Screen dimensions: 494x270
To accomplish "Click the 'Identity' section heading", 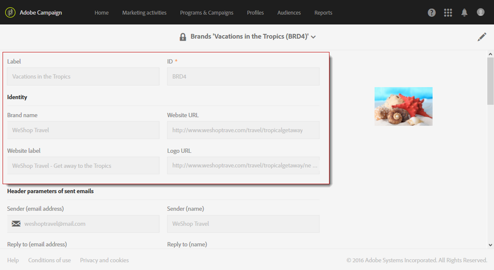I will pyautogui.click(x=17, y=97).
